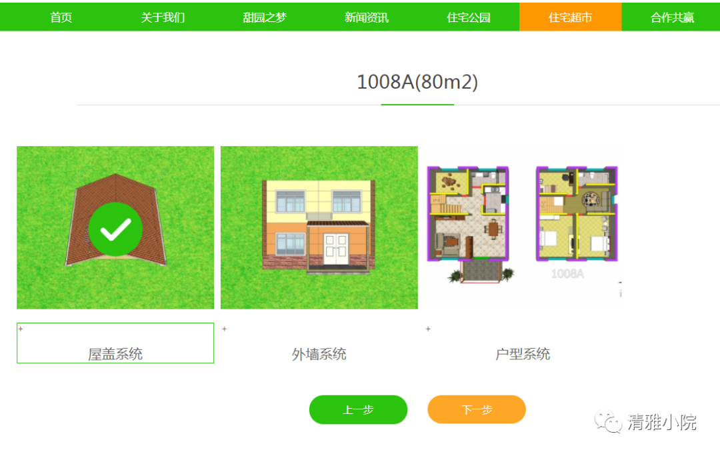Navigate to 关于我们 in the menu
The height and width of the screenshot is (454, 720).
click(x=163, y=17)
